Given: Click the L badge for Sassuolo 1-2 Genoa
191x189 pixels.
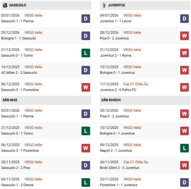Looking at the screenshot, I should coord(86,182).
